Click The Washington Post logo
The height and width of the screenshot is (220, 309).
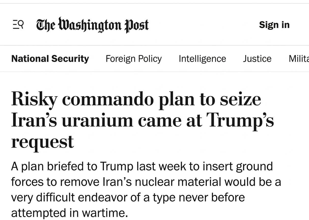(x=92, y=25)
